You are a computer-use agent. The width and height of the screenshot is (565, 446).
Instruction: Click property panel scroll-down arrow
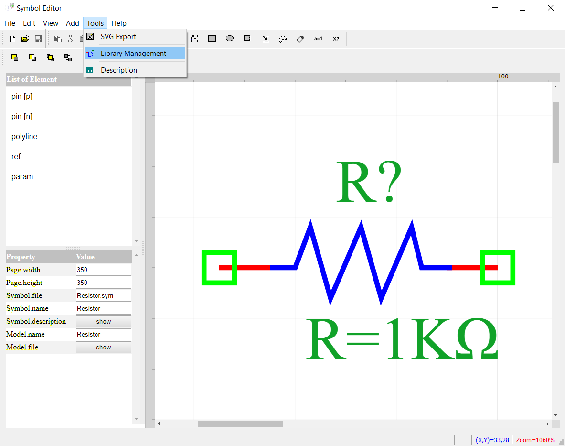(x=136, y=419)
